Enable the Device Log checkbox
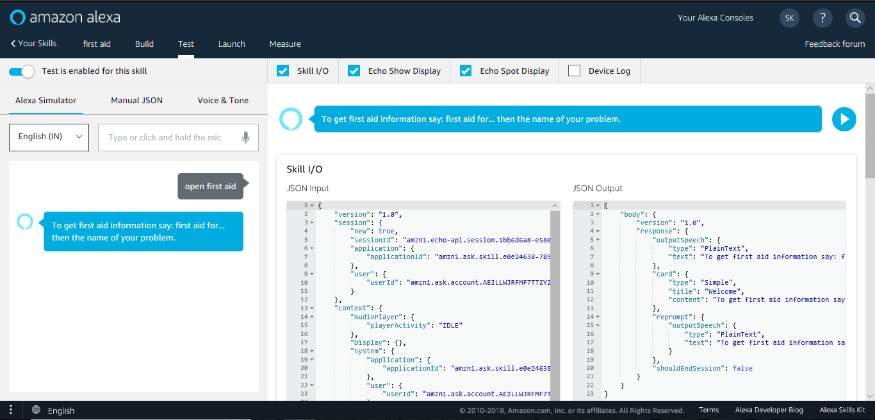The width and height of the screenshot is (875, 420). [x=575, y=71]
